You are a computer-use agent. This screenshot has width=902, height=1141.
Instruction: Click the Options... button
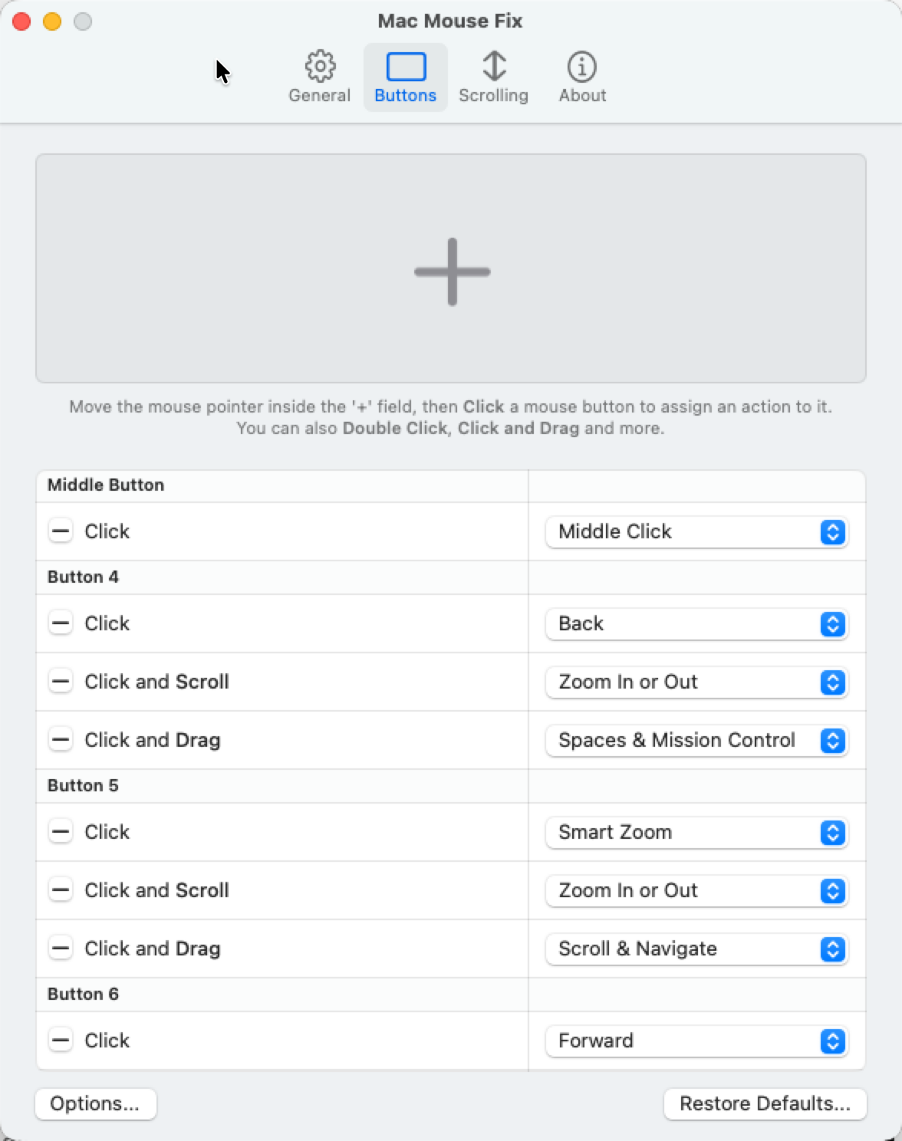tap(95, 1103)
